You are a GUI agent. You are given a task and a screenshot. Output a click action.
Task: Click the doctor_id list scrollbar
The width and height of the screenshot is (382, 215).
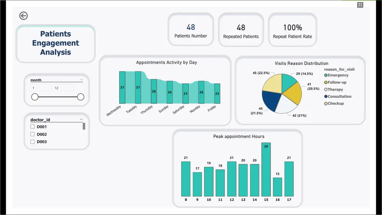click(x=84, y=126)
